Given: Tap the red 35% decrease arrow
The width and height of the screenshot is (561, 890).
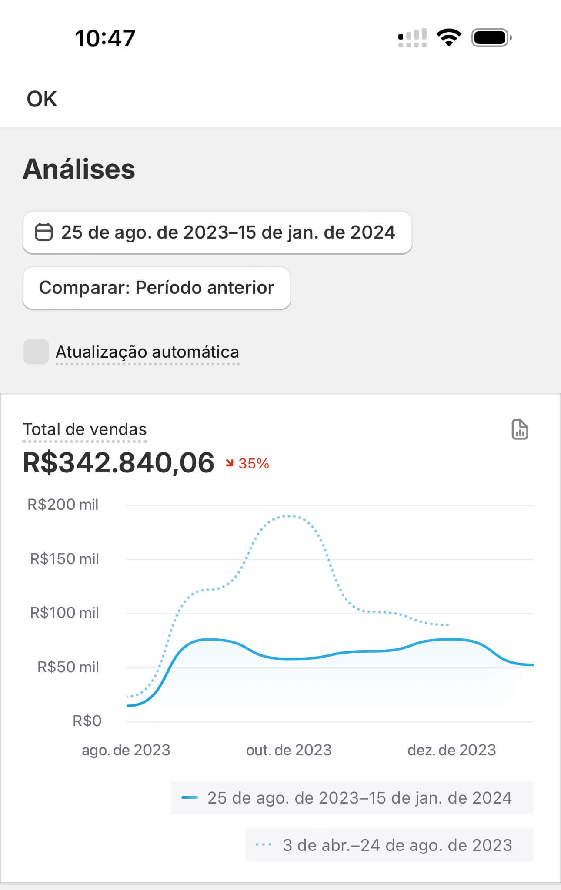Looking at the screenshot, I should 230,464.
